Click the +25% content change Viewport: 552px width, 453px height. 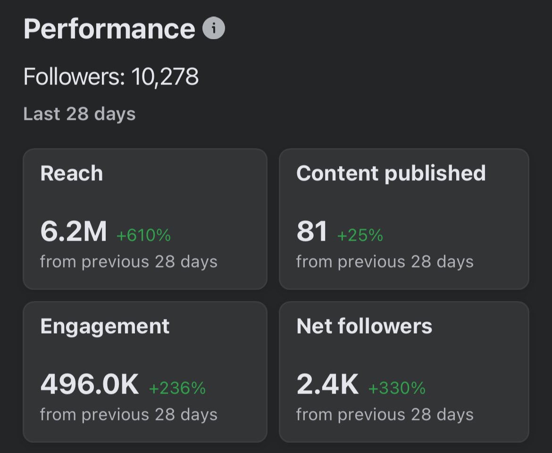click(x=360, y=235)
